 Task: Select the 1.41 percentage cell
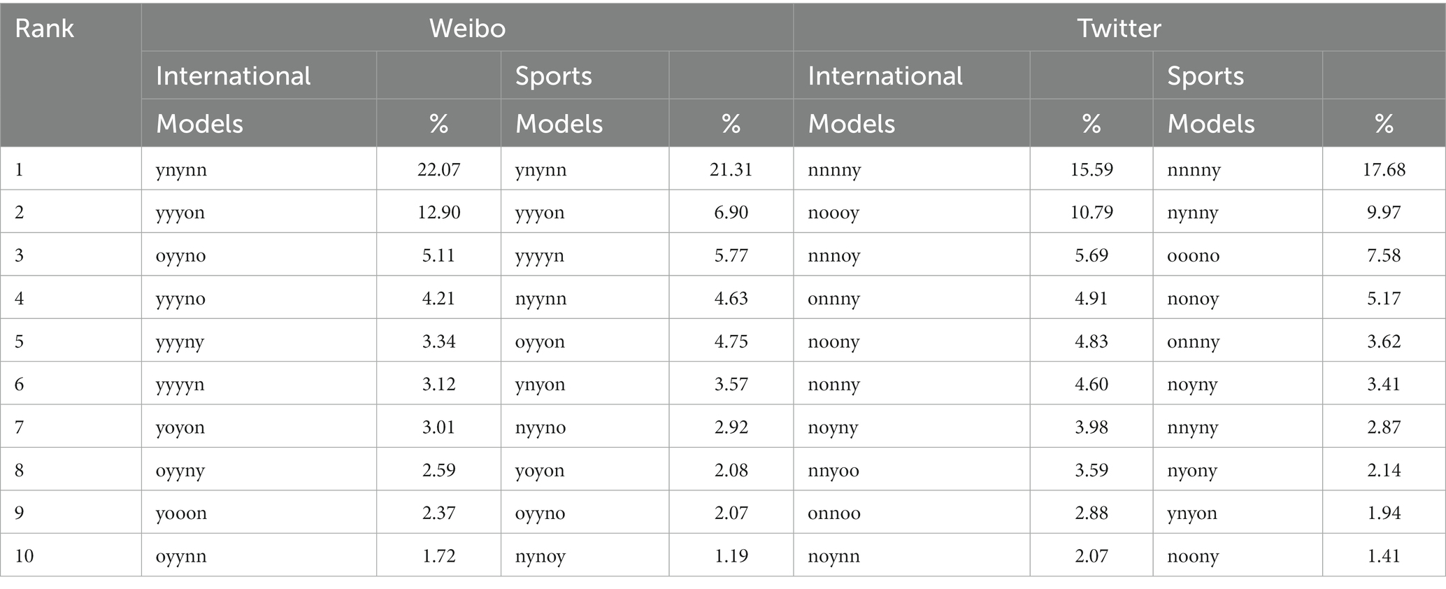[1384, 555]
